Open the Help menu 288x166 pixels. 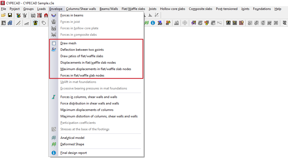point(278,9)
